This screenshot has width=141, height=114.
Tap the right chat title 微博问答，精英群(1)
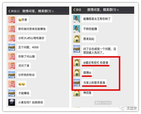coord(102,10)
